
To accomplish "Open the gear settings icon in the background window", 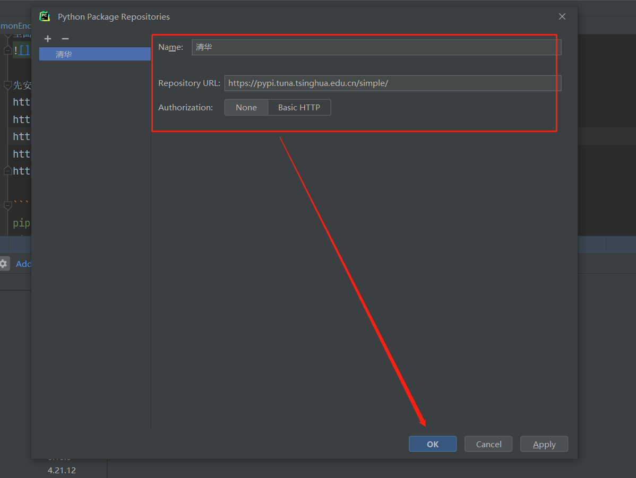I will click(4, 264).
